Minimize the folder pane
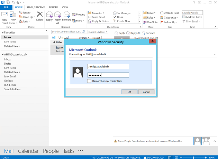 click(47, 31)
